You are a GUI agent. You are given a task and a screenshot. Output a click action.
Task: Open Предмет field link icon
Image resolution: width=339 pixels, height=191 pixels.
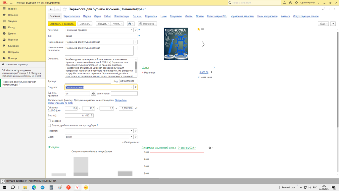pyautogui.click(x=135, y=131)
